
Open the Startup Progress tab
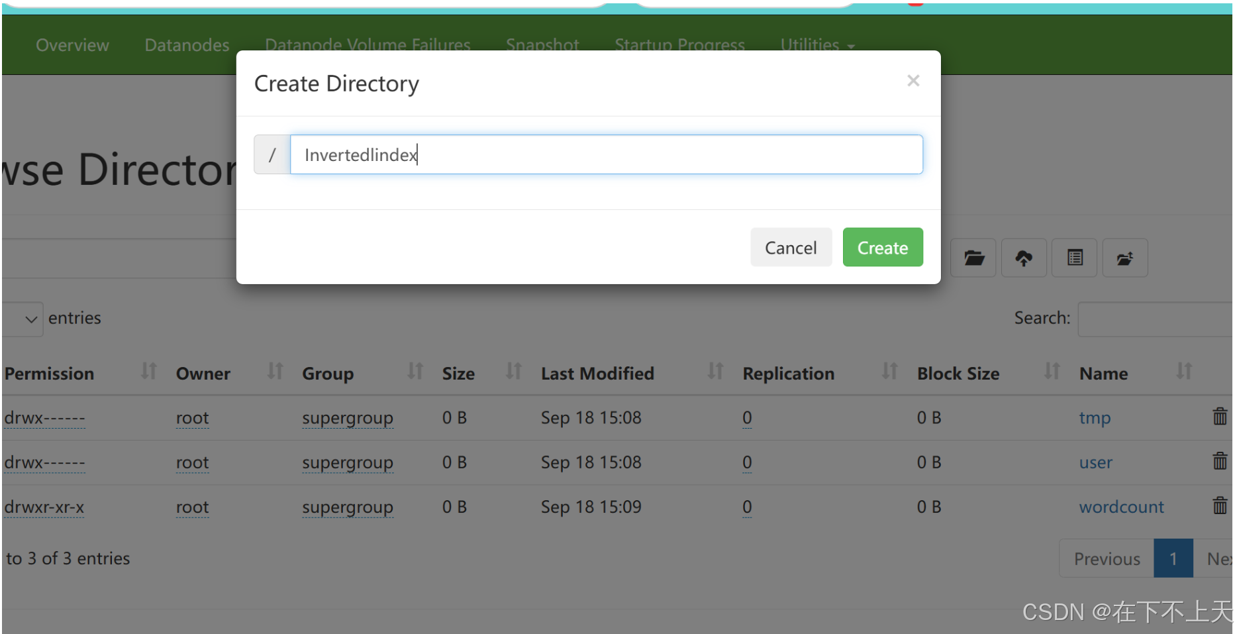pyautogui.click(x=679, y=45)
